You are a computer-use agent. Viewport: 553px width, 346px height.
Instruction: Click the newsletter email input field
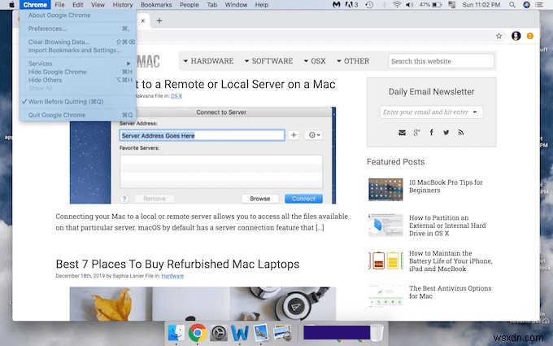coord(431,112)
